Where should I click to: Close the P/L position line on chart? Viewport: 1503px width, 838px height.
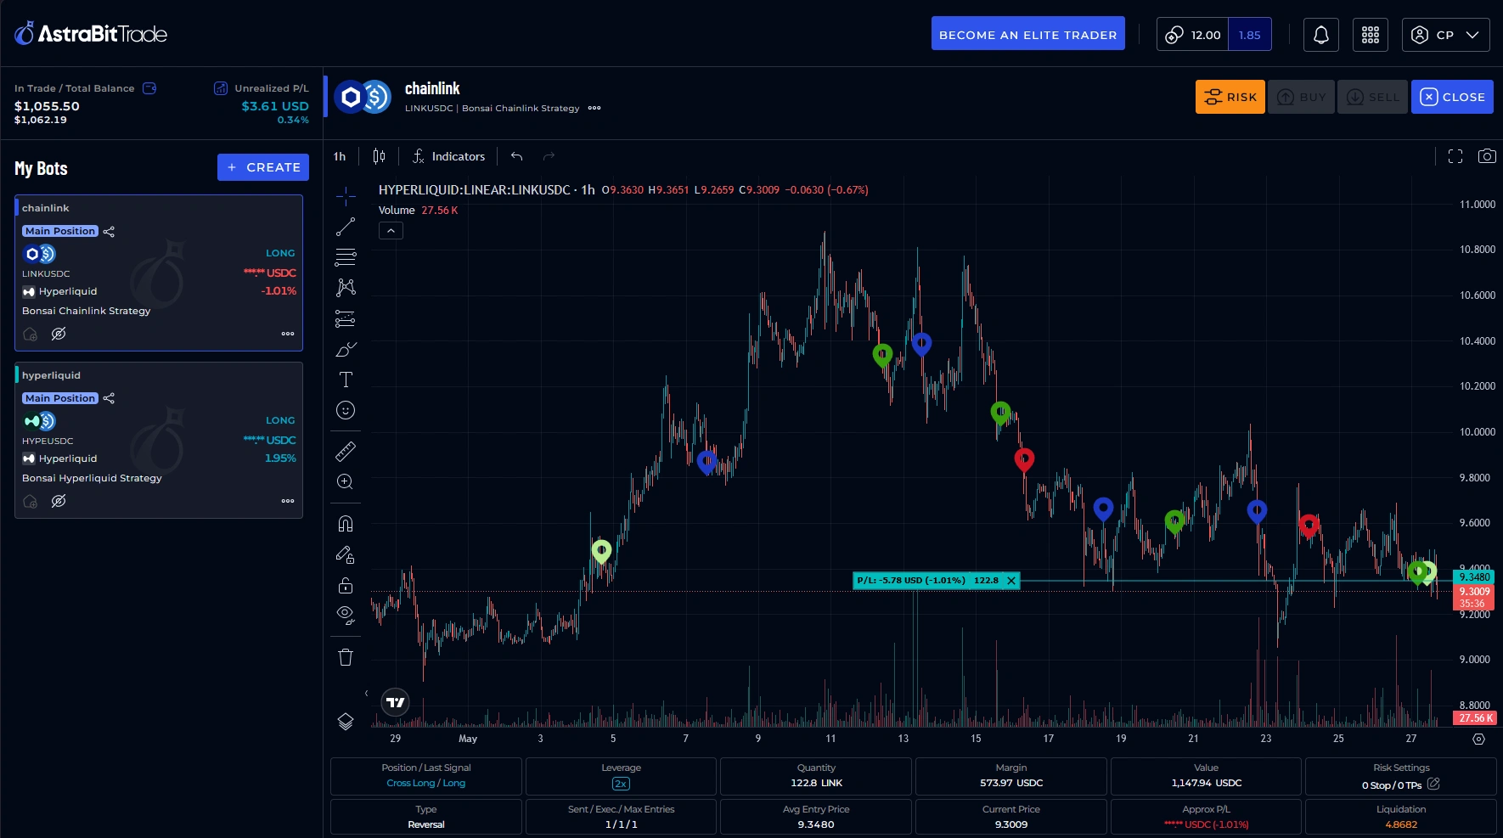[1011, 581]
